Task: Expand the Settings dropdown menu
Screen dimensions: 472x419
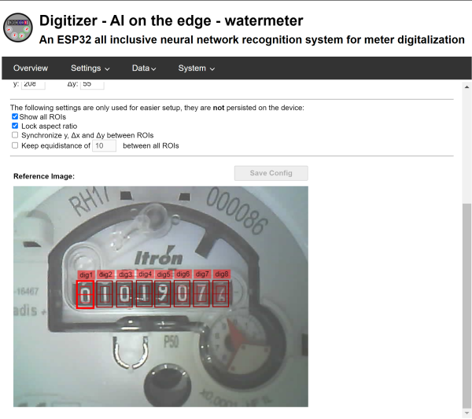Action: pyautogui.click(x=90, y=68)
